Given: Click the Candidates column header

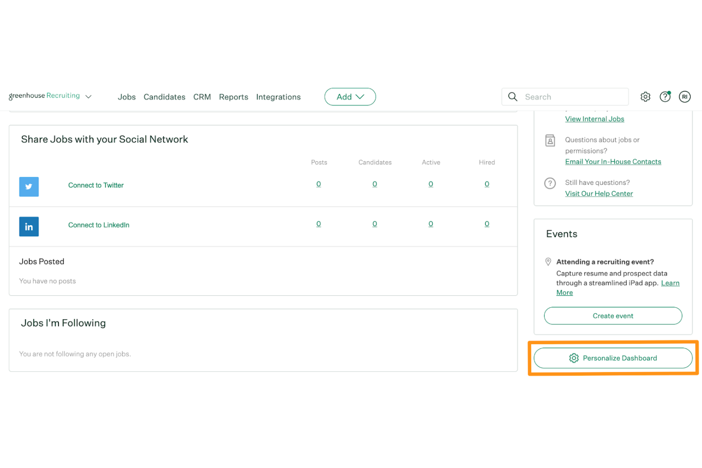Looking at the screenshot, I should tap(375, 162).
